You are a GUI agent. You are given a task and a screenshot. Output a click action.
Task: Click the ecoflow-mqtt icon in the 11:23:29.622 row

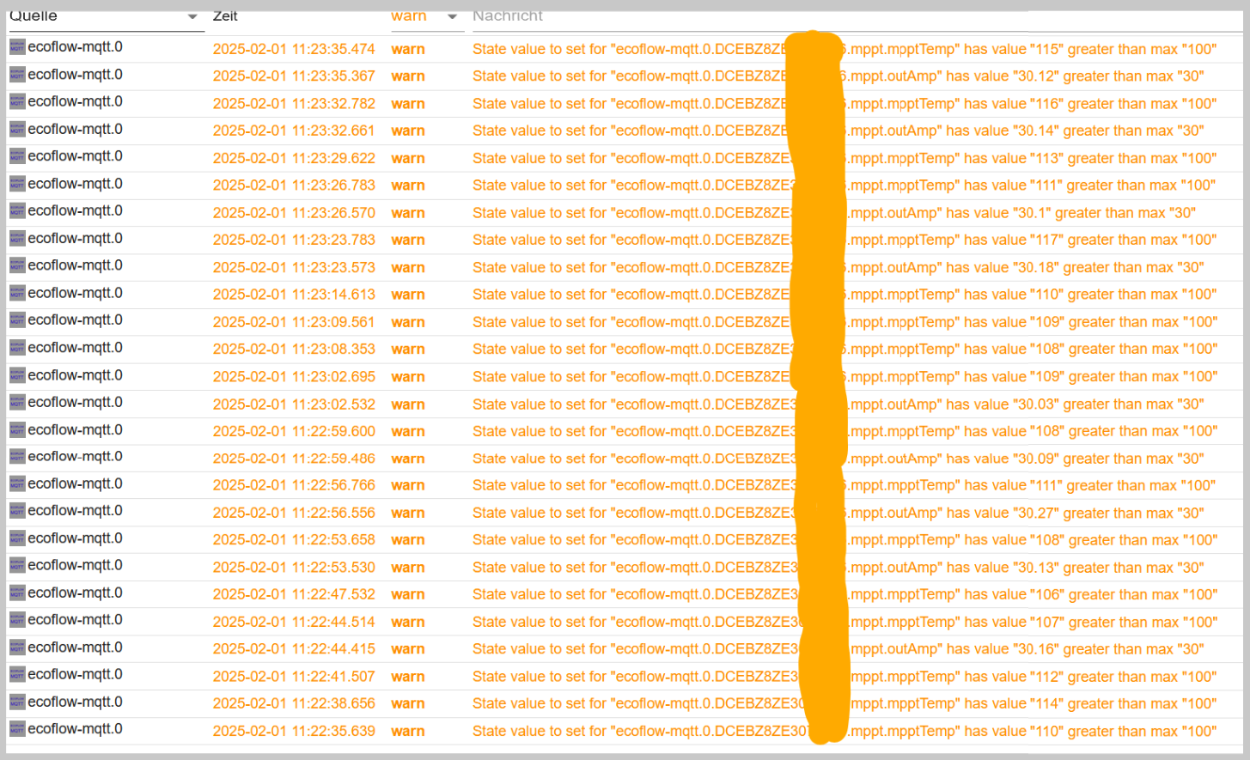tap(17, 156)
